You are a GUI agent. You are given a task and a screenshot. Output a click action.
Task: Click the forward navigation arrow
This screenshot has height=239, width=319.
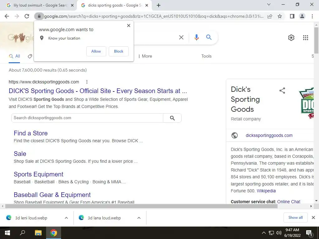pos(17,16)
